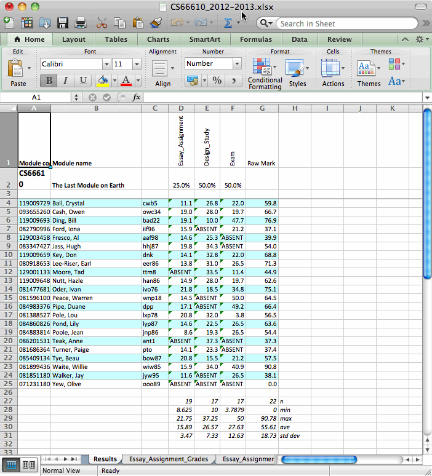This screenshot has width=432, height=476.
Task: Open search options magnifier dropdown
Action: [x=266, y=23]
